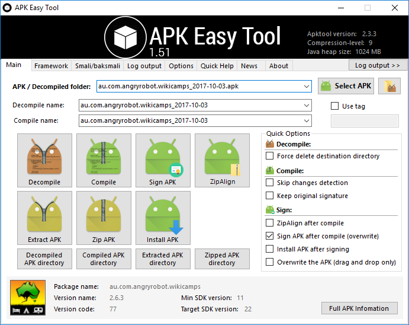Click Full APK Infomation button

click(x=359, y=308)
